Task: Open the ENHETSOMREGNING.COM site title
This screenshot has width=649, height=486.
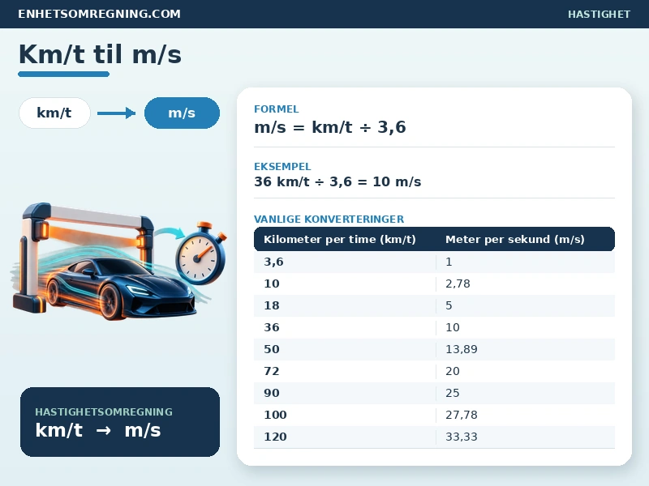Action: (x=99, y=14)
